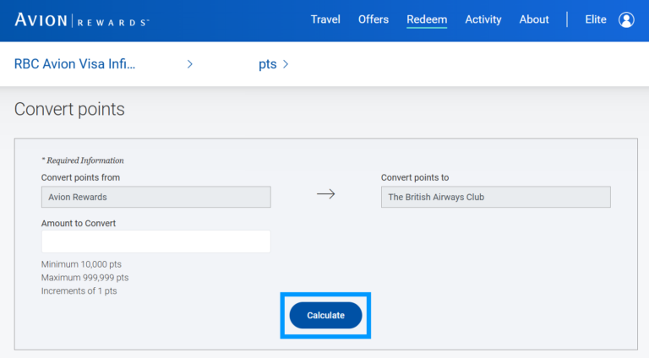Viewport: 649px width, 358px height.
Task: Click the Minimum 10,000 pts text
Action: coord(81,264)
